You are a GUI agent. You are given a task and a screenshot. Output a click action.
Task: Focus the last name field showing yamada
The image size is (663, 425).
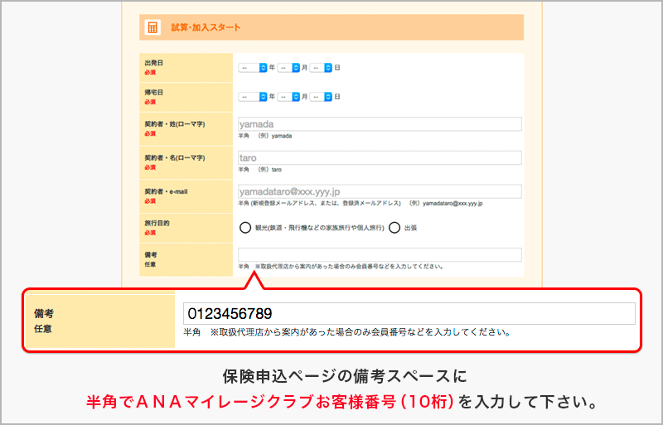click(380, 124)
